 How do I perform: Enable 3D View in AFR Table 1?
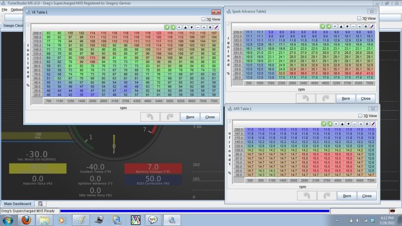[368, 116]
